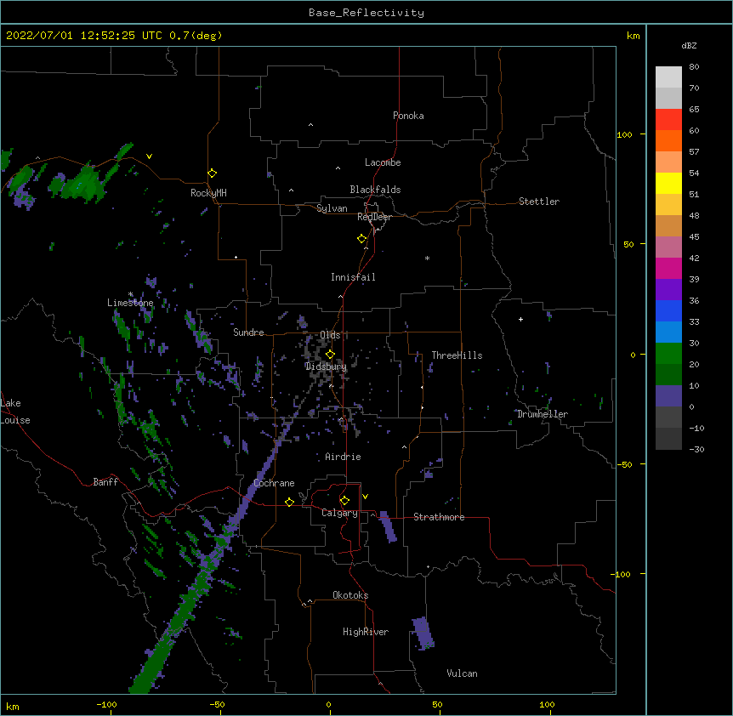
Task: Click the purple 10 dBZ legend swatch
Action: click(668, 396)
